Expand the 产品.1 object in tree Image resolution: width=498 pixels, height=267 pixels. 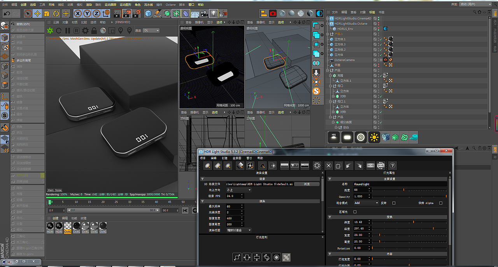click(328, 34)
